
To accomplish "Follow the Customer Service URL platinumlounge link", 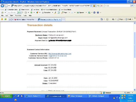I will tap(60, 54).
